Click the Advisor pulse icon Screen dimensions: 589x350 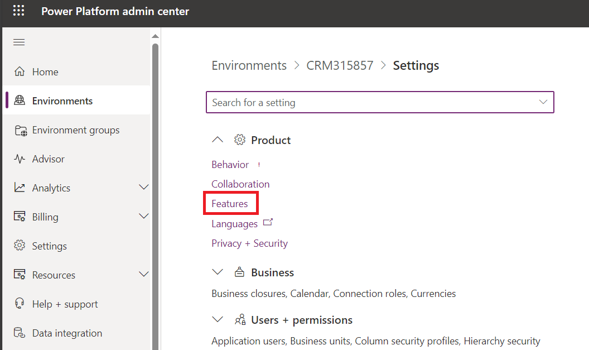coord(20,159)
